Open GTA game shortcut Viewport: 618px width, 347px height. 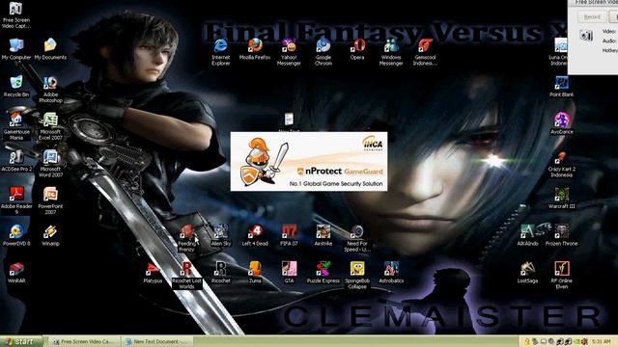289,273
